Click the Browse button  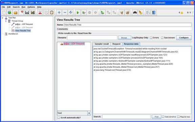click(x=125, y=38)
